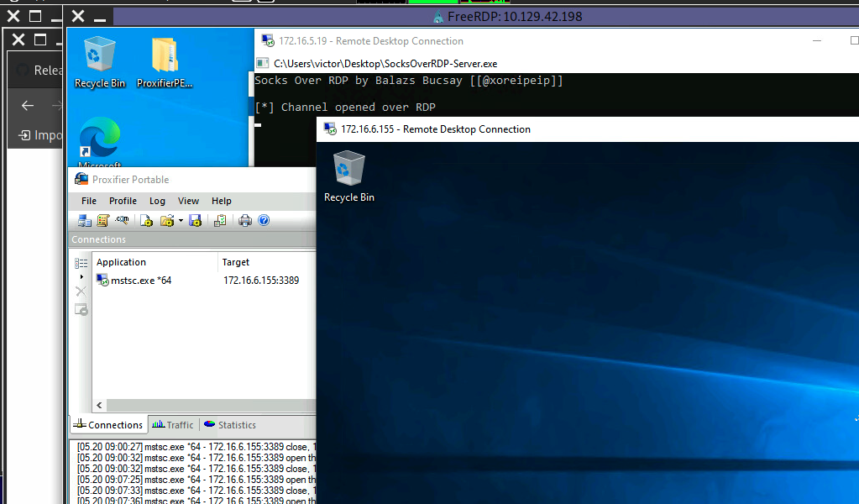859x504 pixels.
Task: Switch to the Traffic tab
Action: (173, 424)
